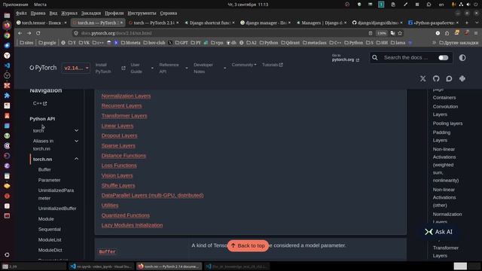Open the Tutorials external link

tap(273, 65)
